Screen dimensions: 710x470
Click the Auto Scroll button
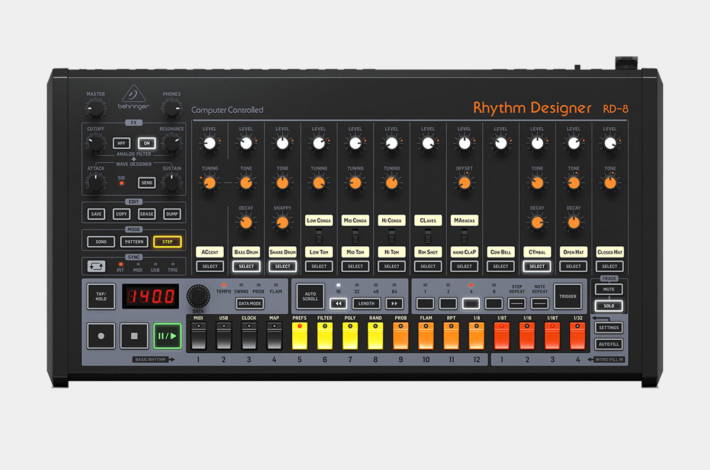tap(311, 296)
